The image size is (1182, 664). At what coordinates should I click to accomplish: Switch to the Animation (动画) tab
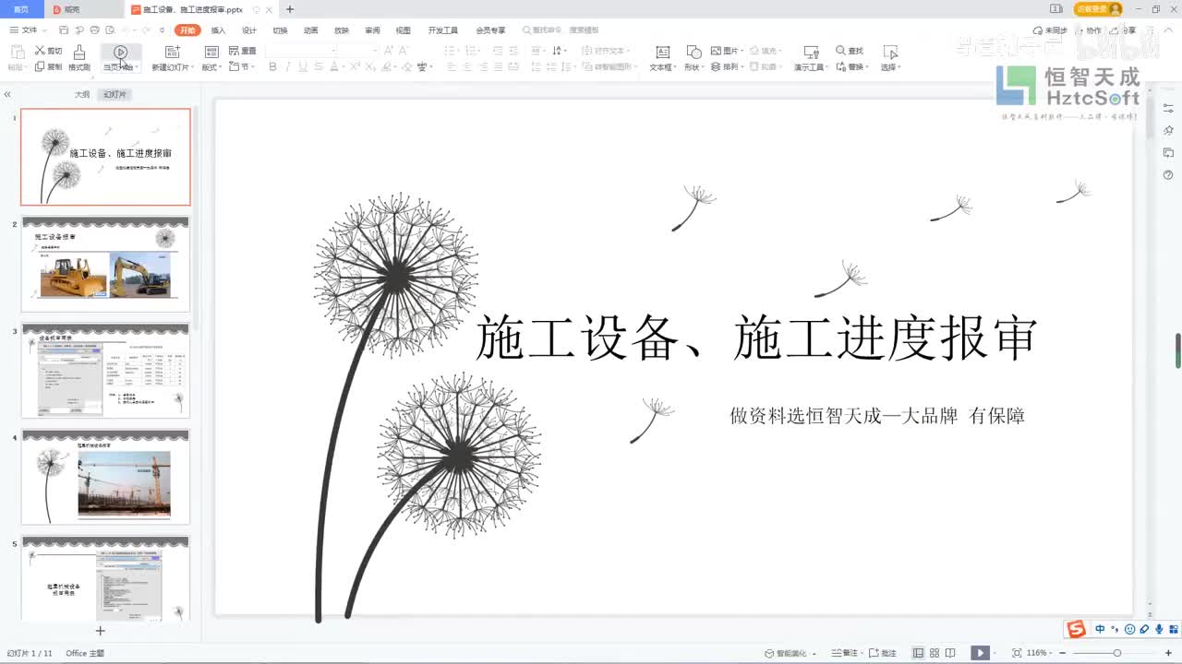pyautogui.click(x=310, y=30)
